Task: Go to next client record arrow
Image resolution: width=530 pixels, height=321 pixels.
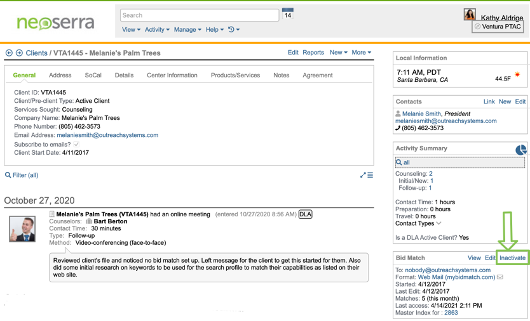Action: coord(19,53)
